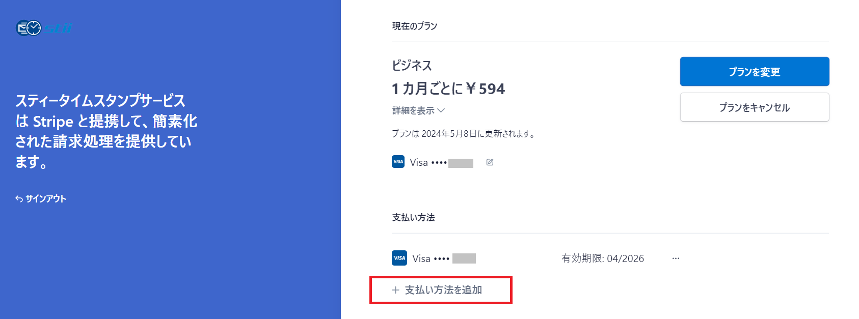Open the three-dot menu for the Visa card
Image resolution: width=859 pixels, height=319 pixels.
(676, 258)
